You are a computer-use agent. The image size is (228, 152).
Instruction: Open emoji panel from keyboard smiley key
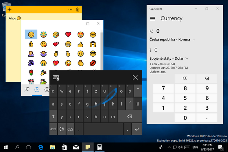click(x=62, y=129)
